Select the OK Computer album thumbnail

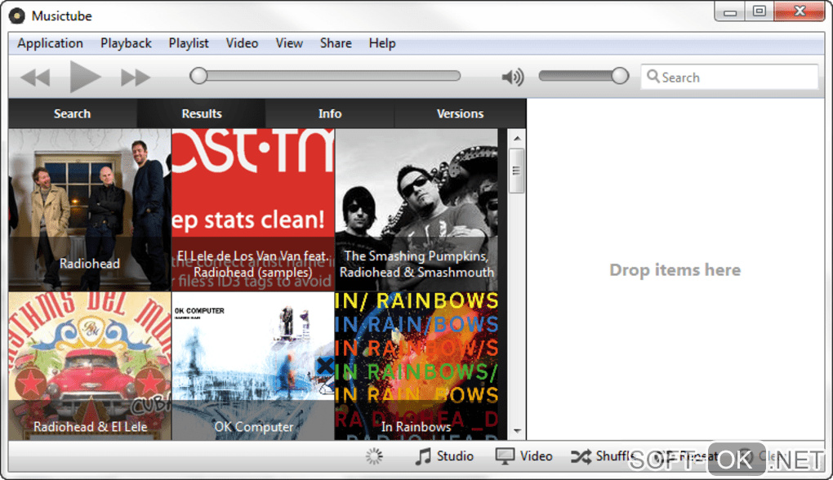(253, 366)
